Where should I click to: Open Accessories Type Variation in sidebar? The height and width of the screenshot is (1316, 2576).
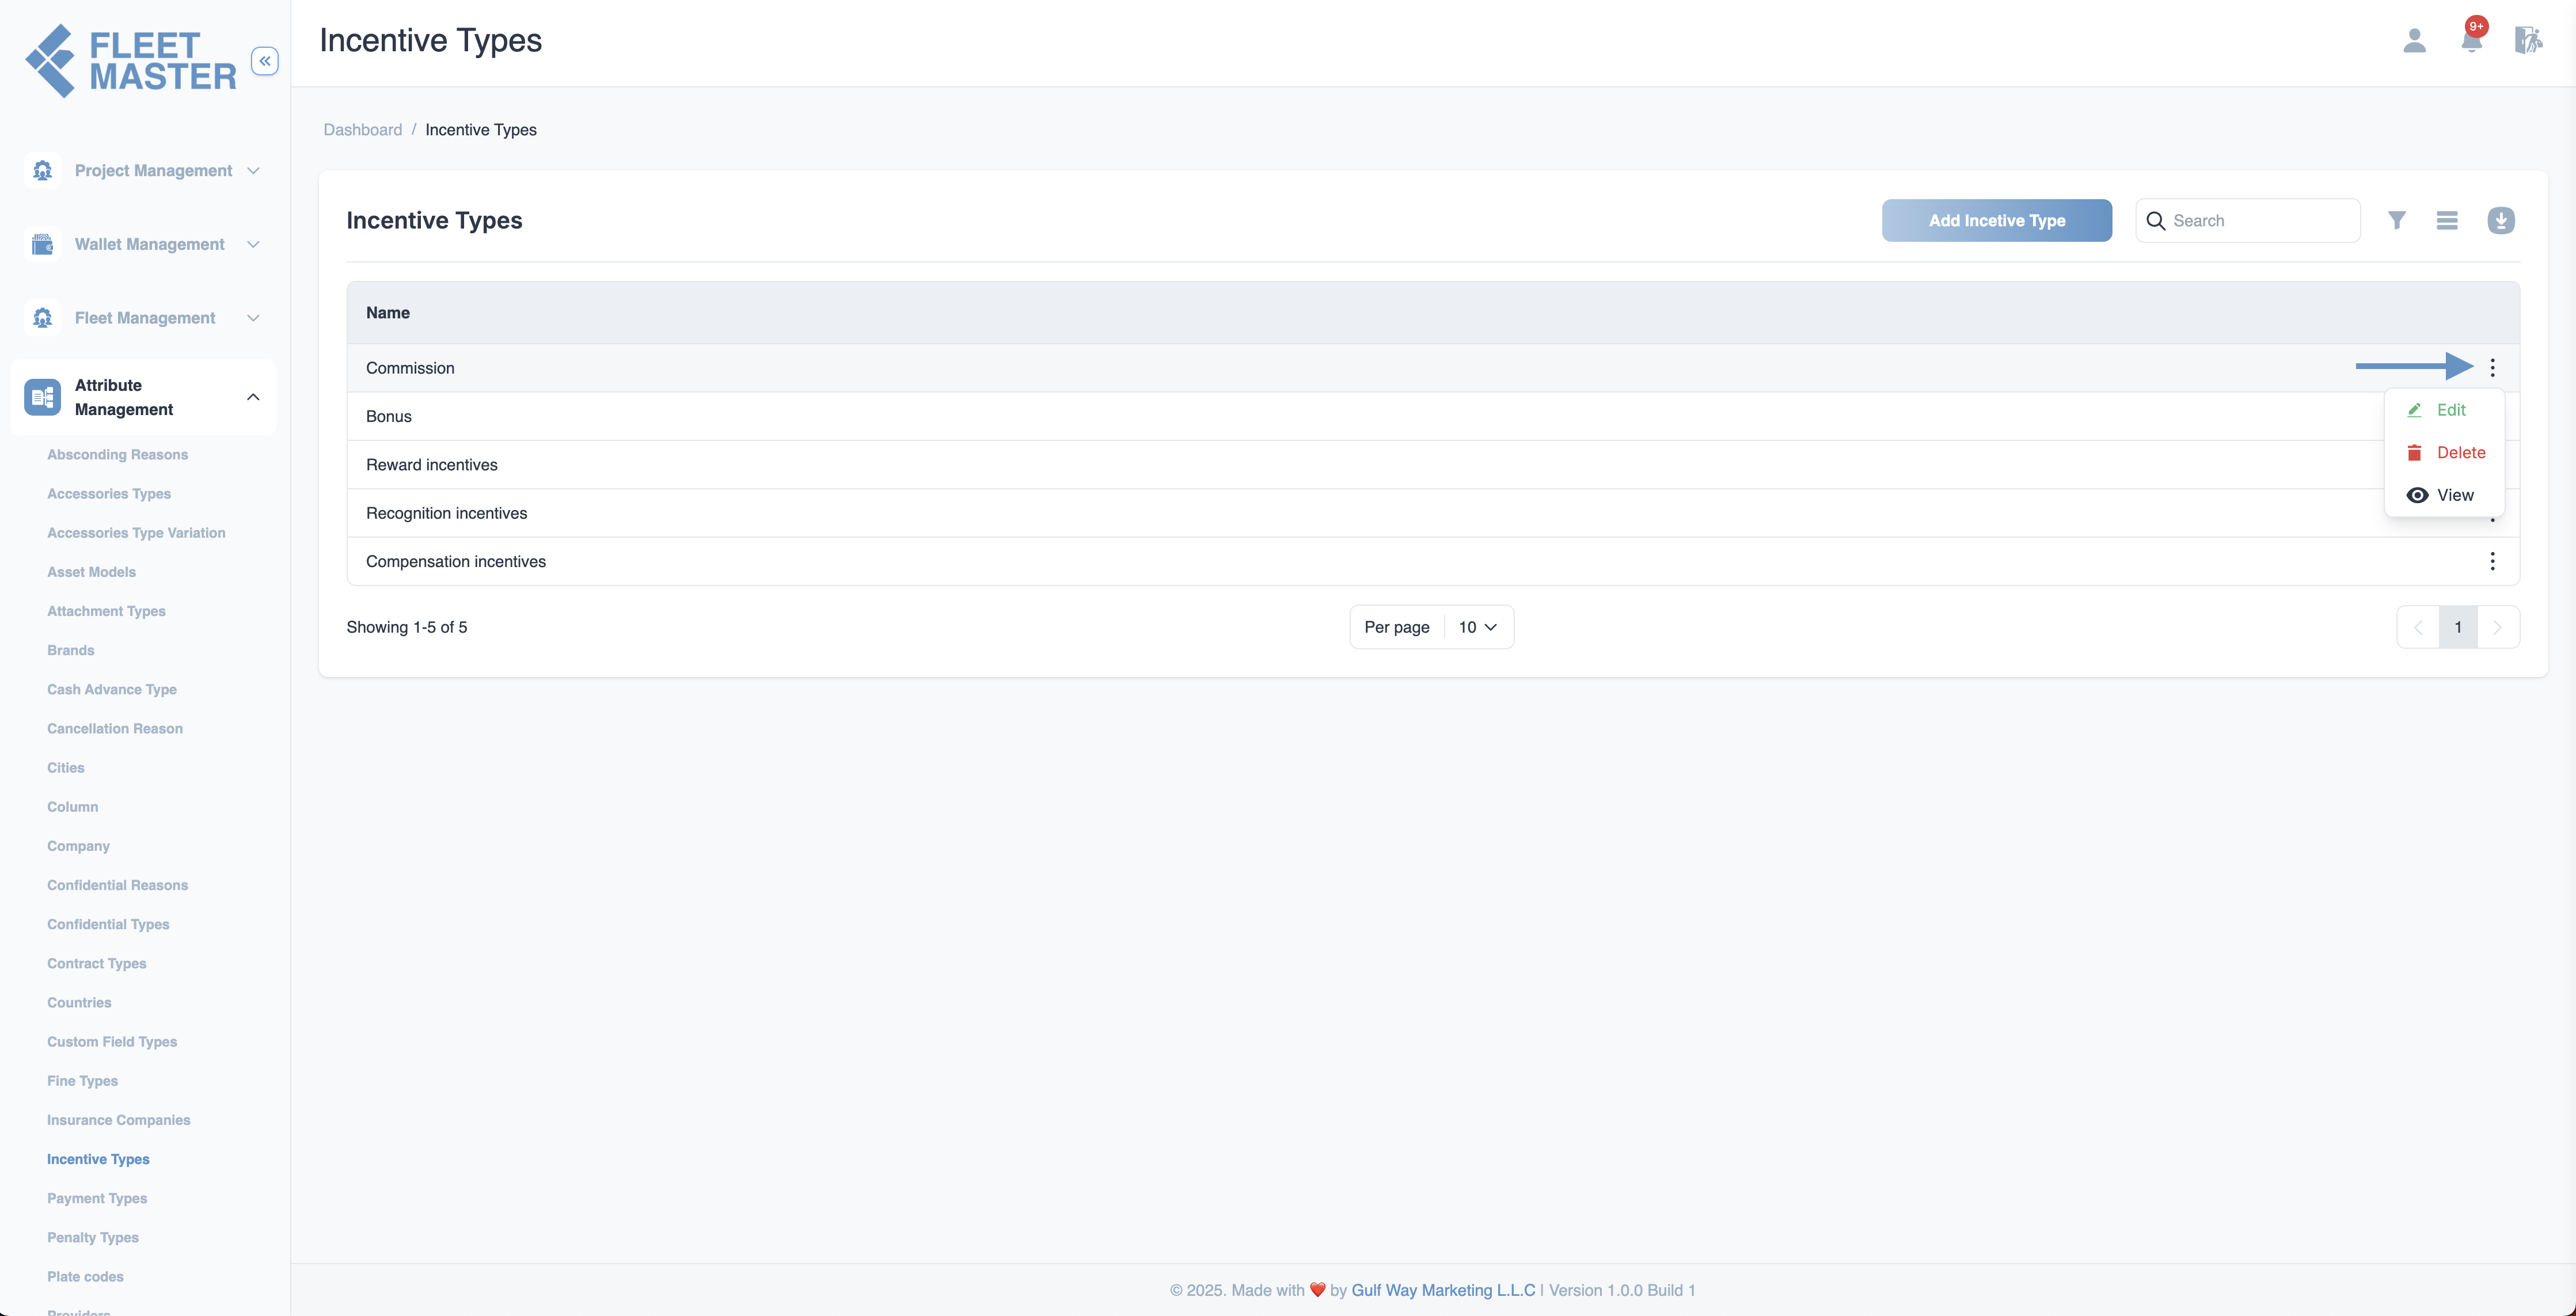pyautogui.click(x=136, y=533)
